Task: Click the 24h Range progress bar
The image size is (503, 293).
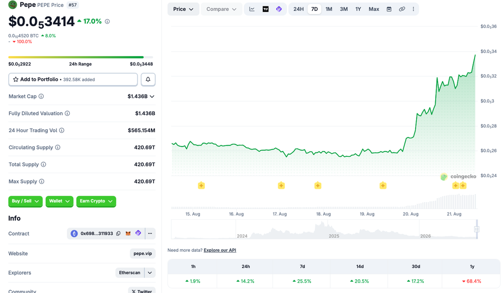Action: tap(81, 57)
